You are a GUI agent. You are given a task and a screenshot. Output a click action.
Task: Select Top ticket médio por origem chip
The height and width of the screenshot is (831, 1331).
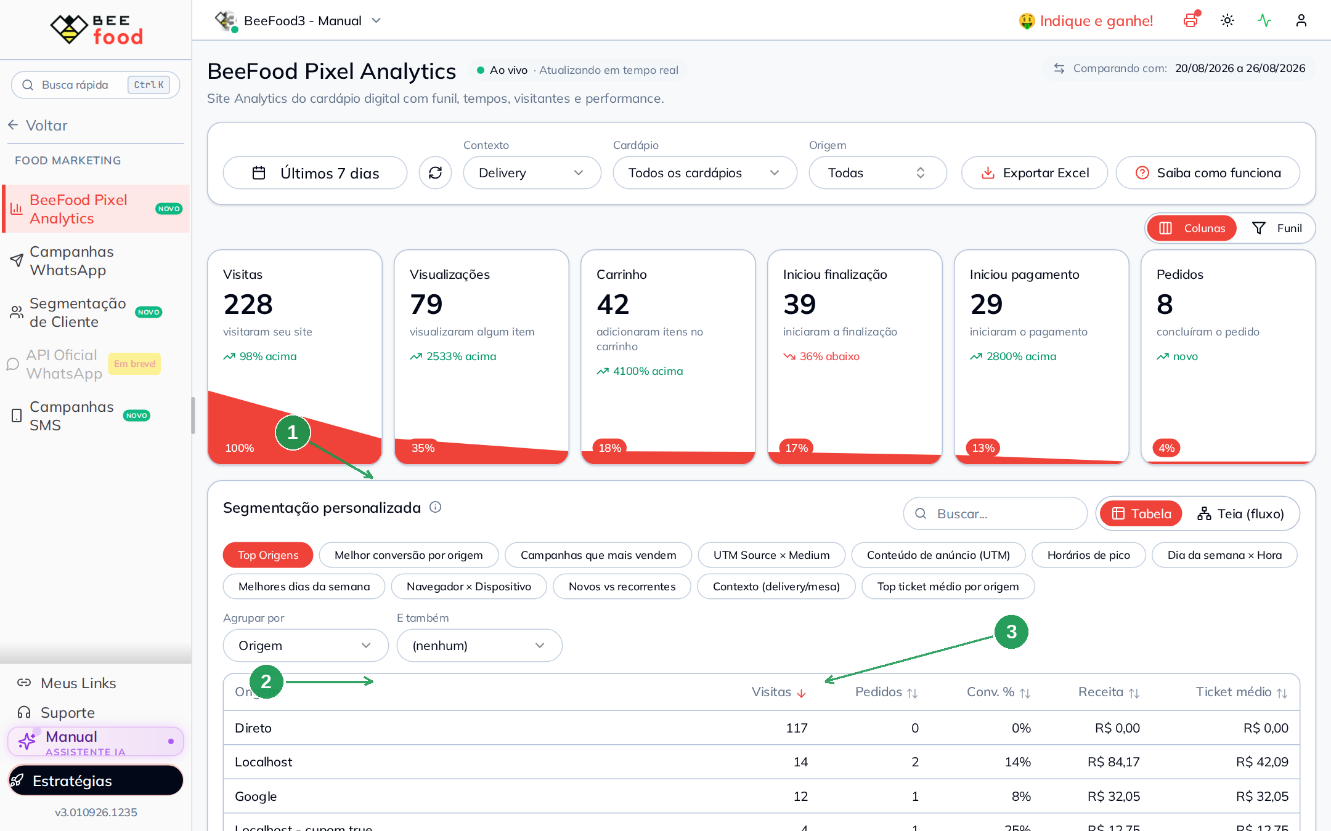tap(948, 587)
